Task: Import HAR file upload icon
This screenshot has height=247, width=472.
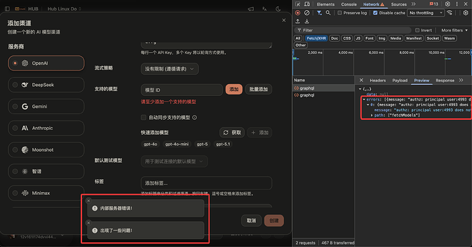Action: pos(298,21)
